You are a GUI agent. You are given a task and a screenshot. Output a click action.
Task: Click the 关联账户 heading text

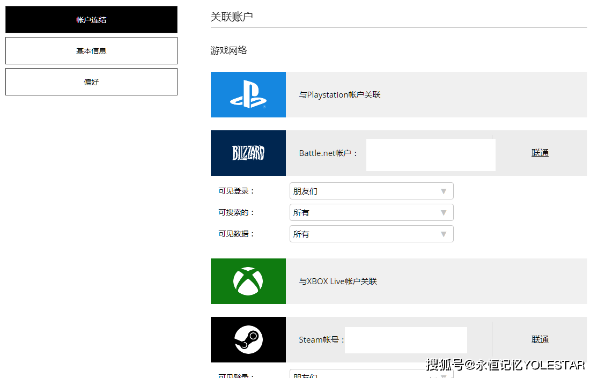pyautogui.click(x=232, y=17)
